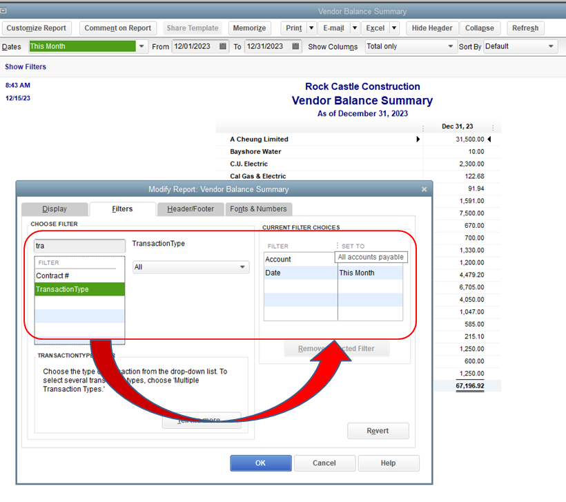Expand the E-mail dropdown arrow
The image size is (566, 502).
pos(354,28)
